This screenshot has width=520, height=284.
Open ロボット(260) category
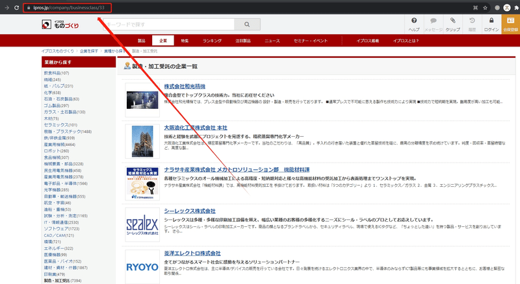pyautogui.click(x=57, y=150)
